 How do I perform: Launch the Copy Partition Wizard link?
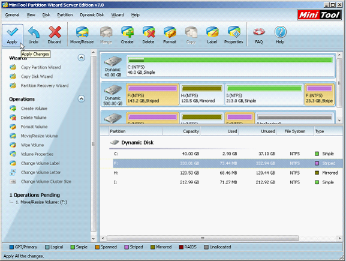coord(41,67)
